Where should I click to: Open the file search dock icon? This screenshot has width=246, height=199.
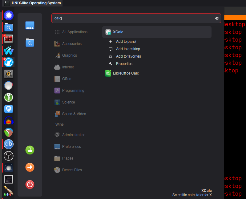9,27
